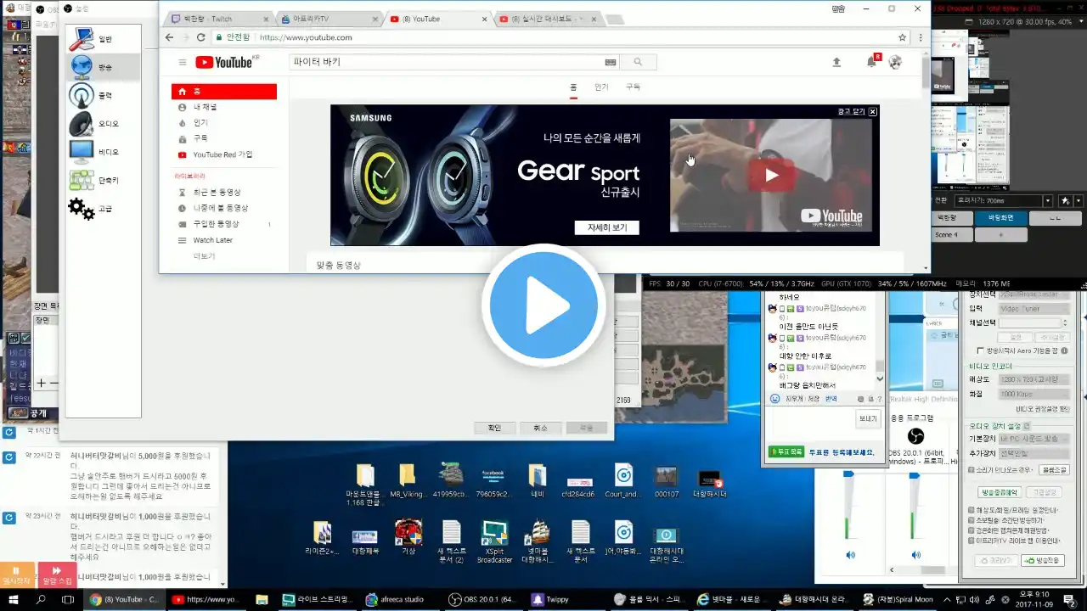
Task: Click the 취소 button in OBS settings
Action: [x=540, y=429]
